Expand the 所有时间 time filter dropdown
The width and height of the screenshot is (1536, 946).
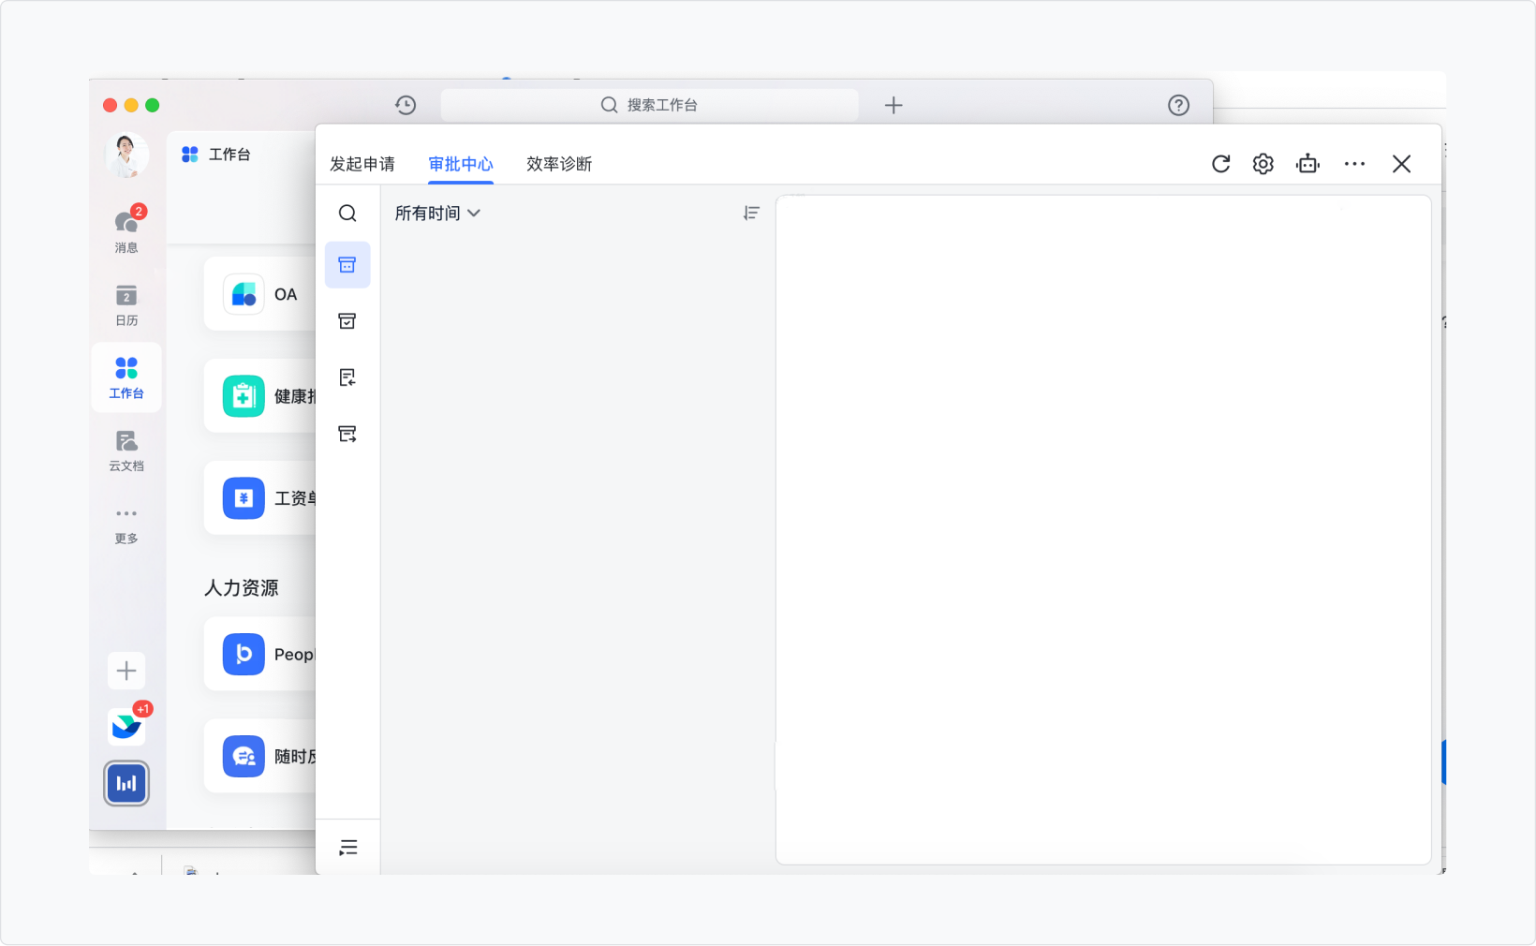tap(437, 214)
